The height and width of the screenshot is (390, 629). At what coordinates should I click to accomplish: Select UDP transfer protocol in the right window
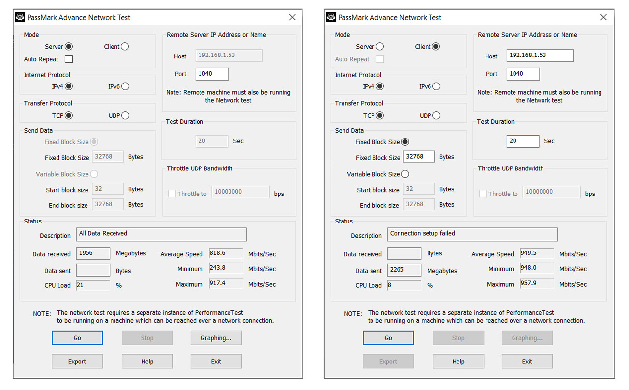coord(436,116)
